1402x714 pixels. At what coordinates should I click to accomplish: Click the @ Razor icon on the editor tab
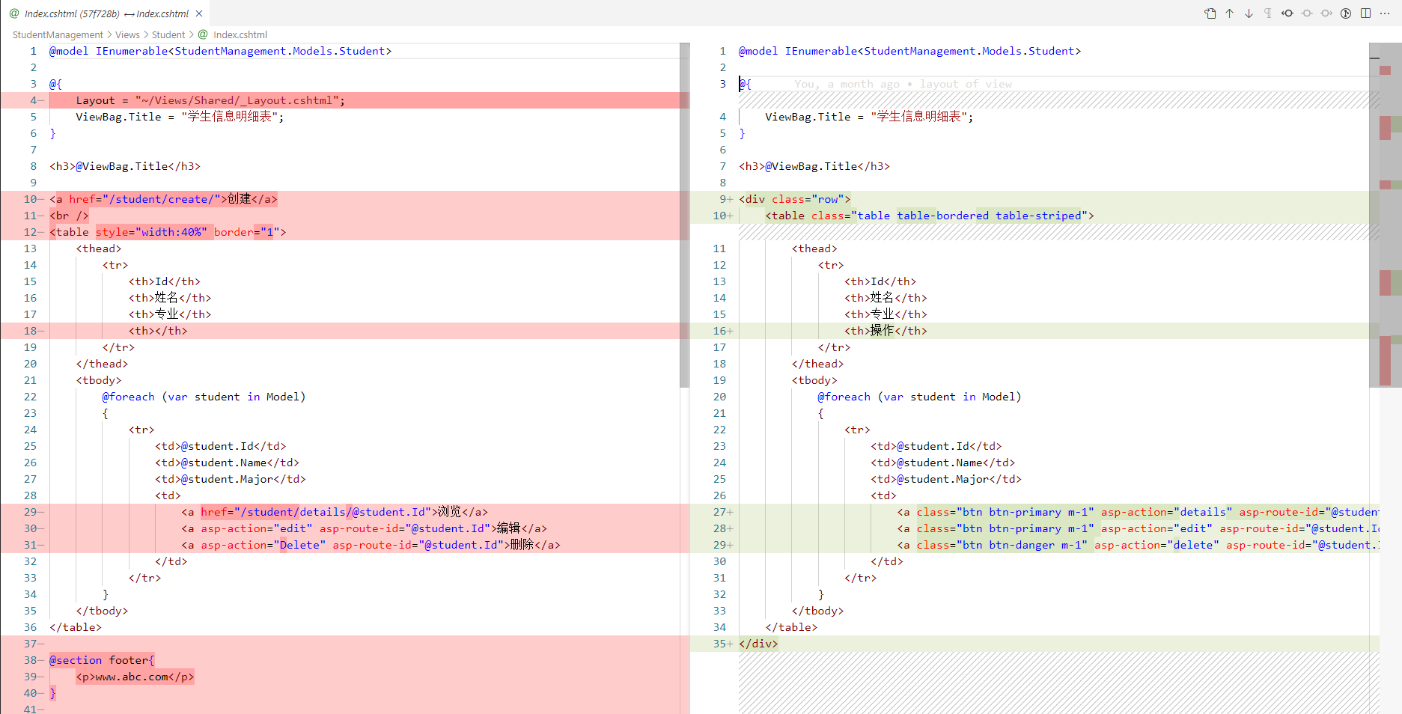(15, 13)
